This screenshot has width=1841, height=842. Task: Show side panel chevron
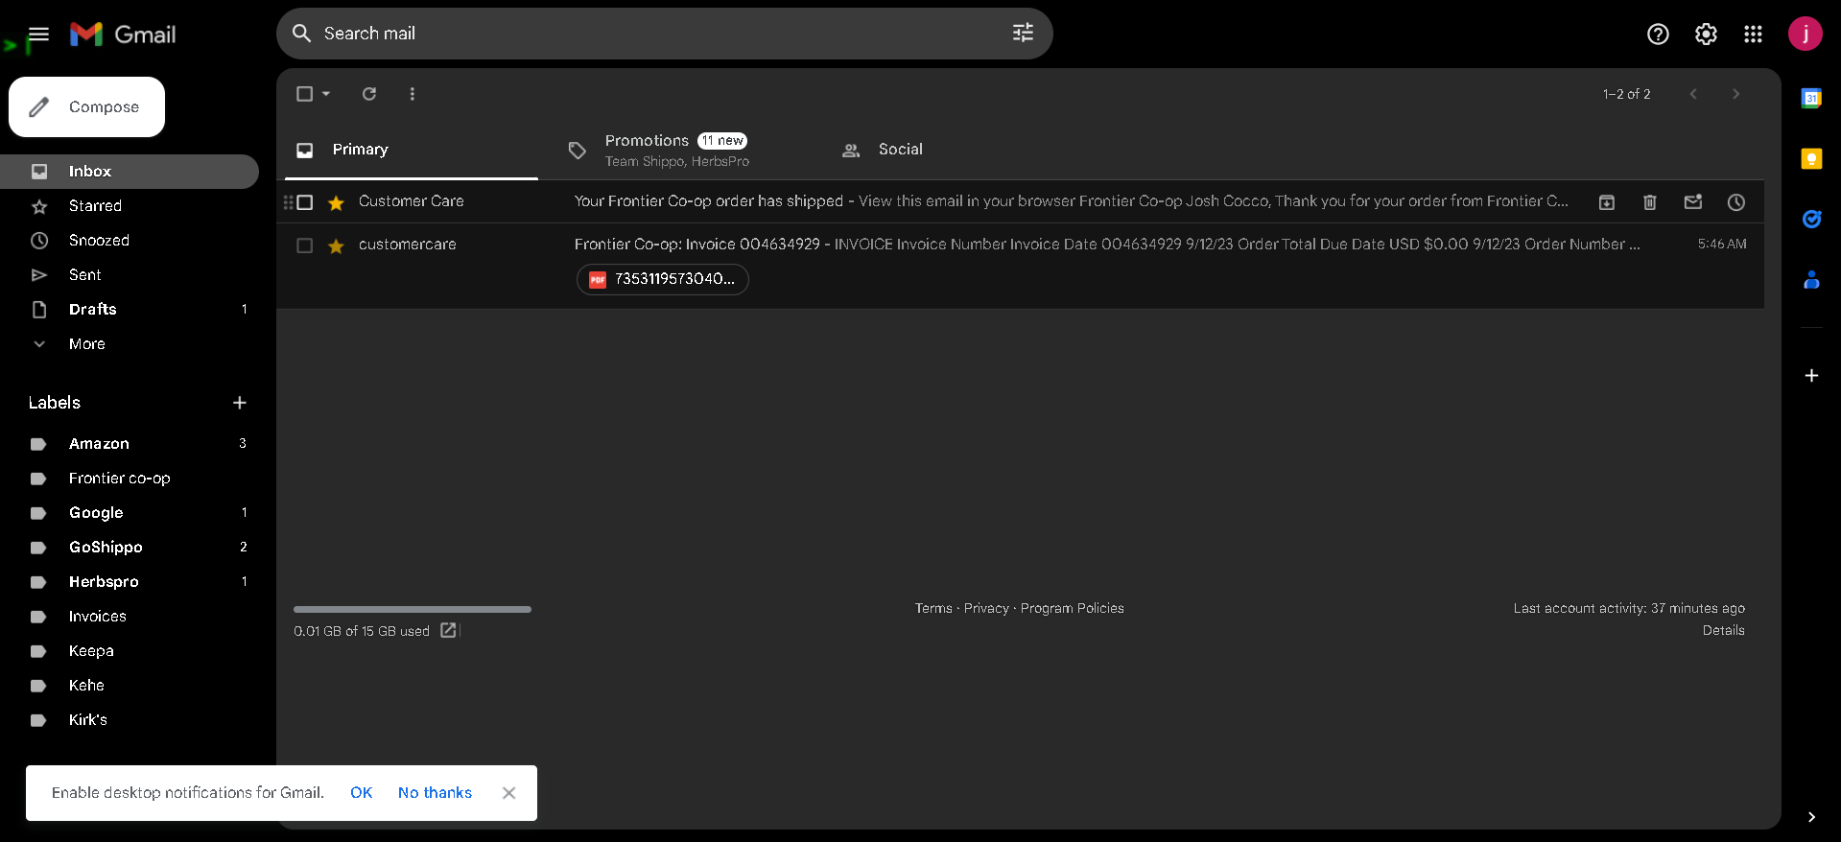[1811, 817]
